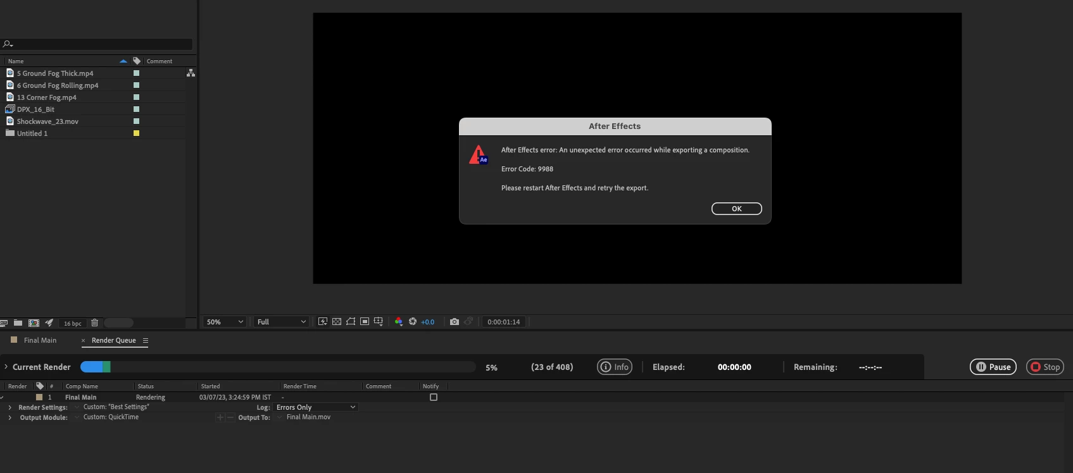
Task: Click the preview time 0:00:01:14
Action: click(503, 322)
